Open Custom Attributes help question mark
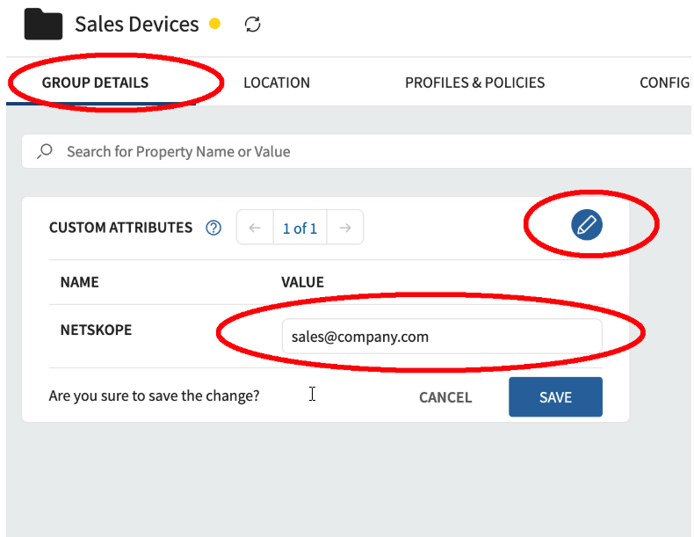This screenshot has height=537, width=694. pyautogui.click(x=213, y=228)
